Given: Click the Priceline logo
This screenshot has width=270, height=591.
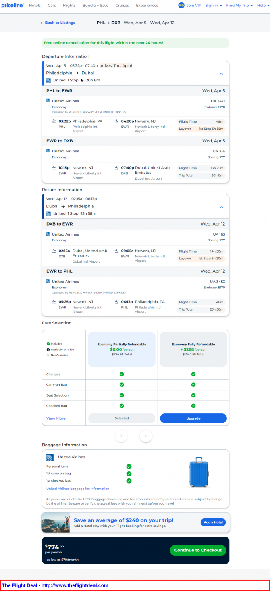Looking at the screenshot, I should point(12,6).
